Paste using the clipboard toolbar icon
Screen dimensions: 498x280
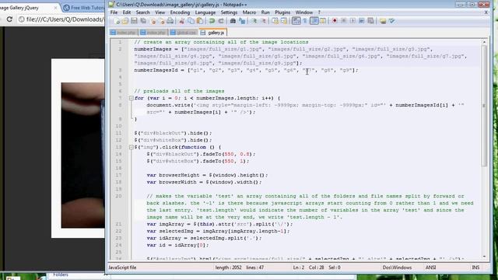tap(200, 21)
